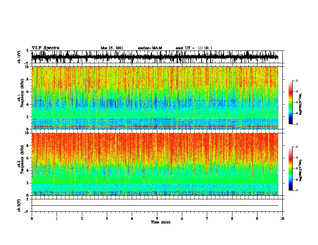Screen dimensions: 318x245
Task: Click the "ch.1(V)" waveform axis label
Action: click(19, 57)
